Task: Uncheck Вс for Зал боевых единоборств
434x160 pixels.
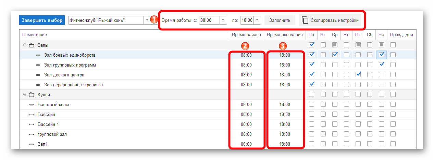Action: 381,55
